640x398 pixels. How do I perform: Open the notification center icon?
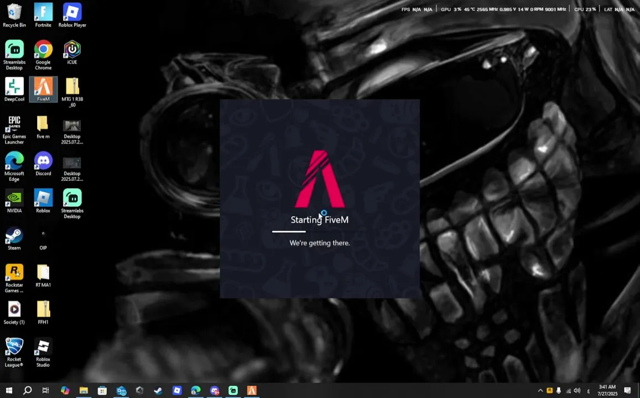628,391
